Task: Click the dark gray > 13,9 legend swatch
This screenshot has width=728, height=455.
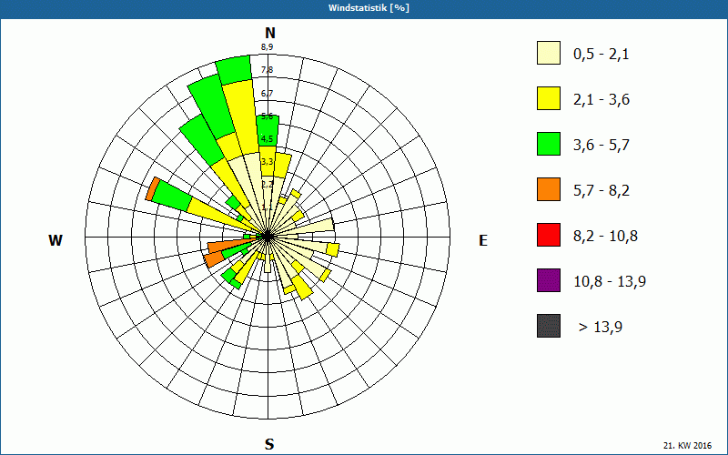Action: pos(549,326)
